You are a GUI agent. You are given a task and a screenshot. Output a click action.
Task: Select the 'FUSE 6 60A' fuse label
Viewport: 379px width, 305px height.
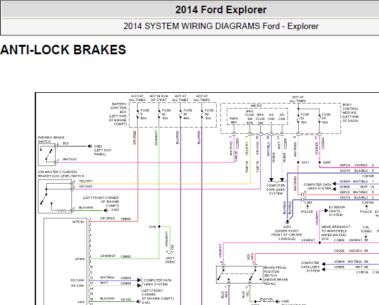[x=145, y=114]
